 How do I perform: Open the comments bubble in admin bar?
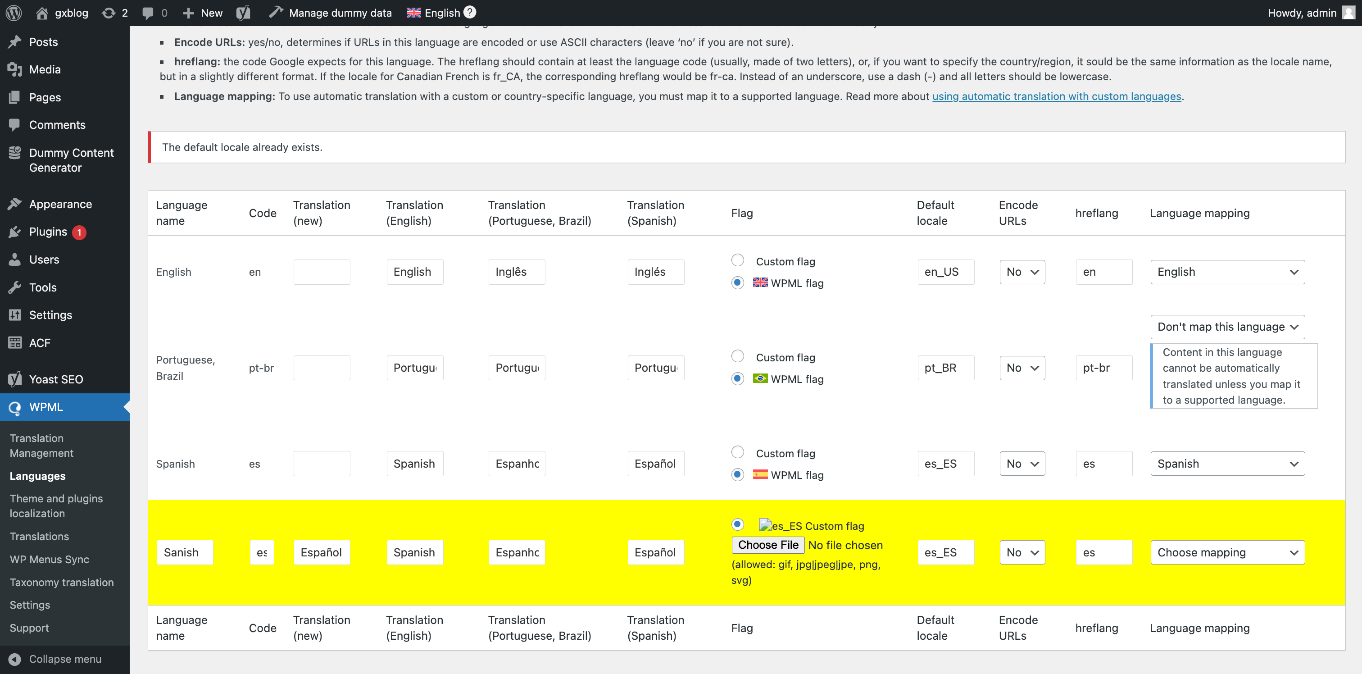[148, 13]
